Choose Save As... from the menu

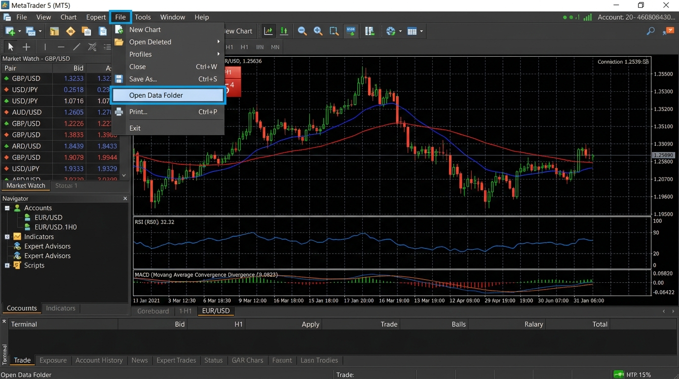point(168,79)
